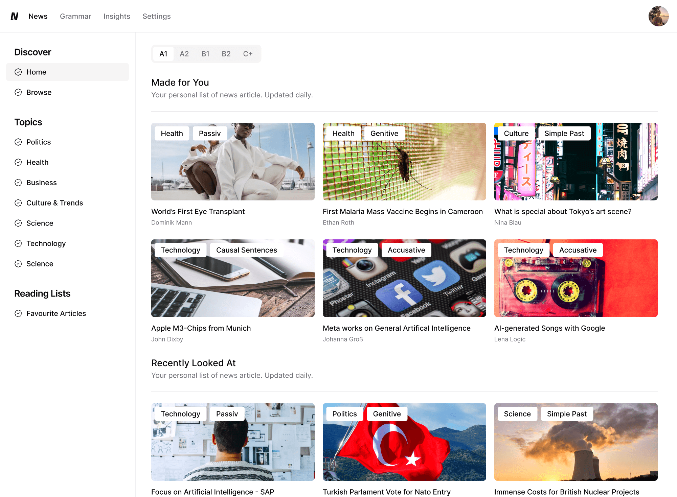The image size is (677, 497).
Task: Click the Turkish Parliament Vote article thumbnail
Action: tap(404, 442)
